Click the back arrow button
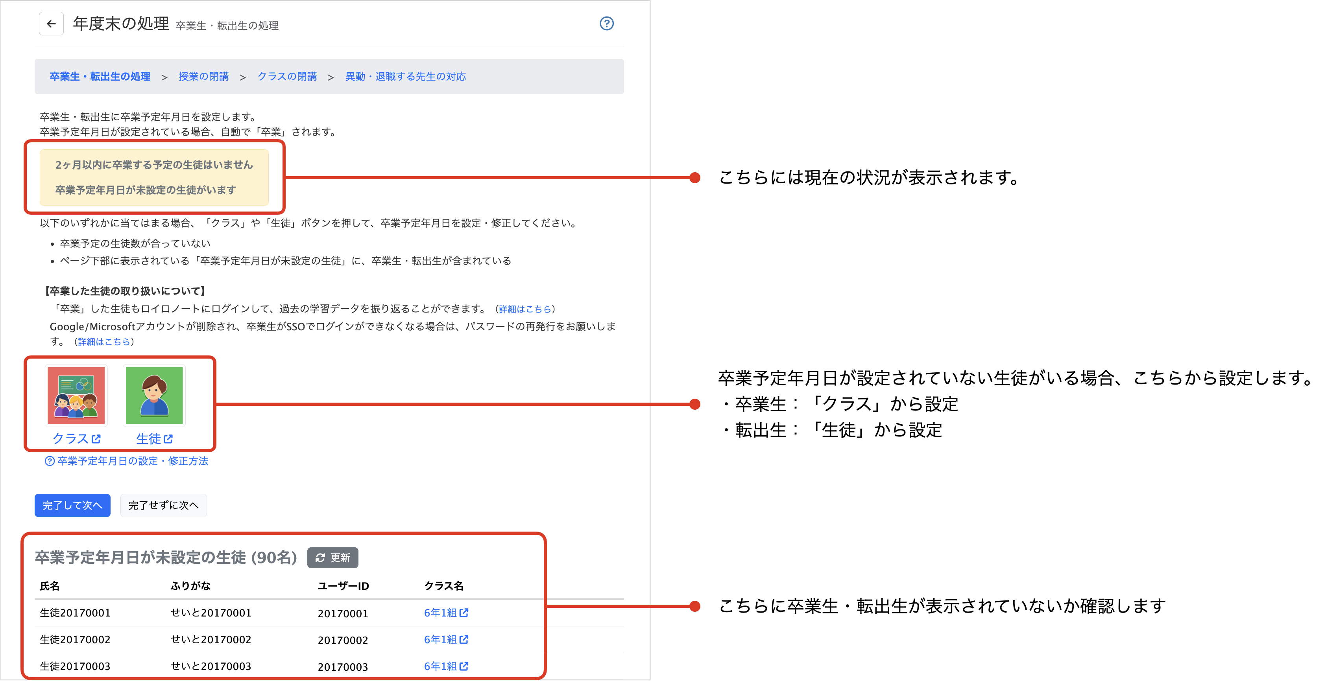 [51, 24]
